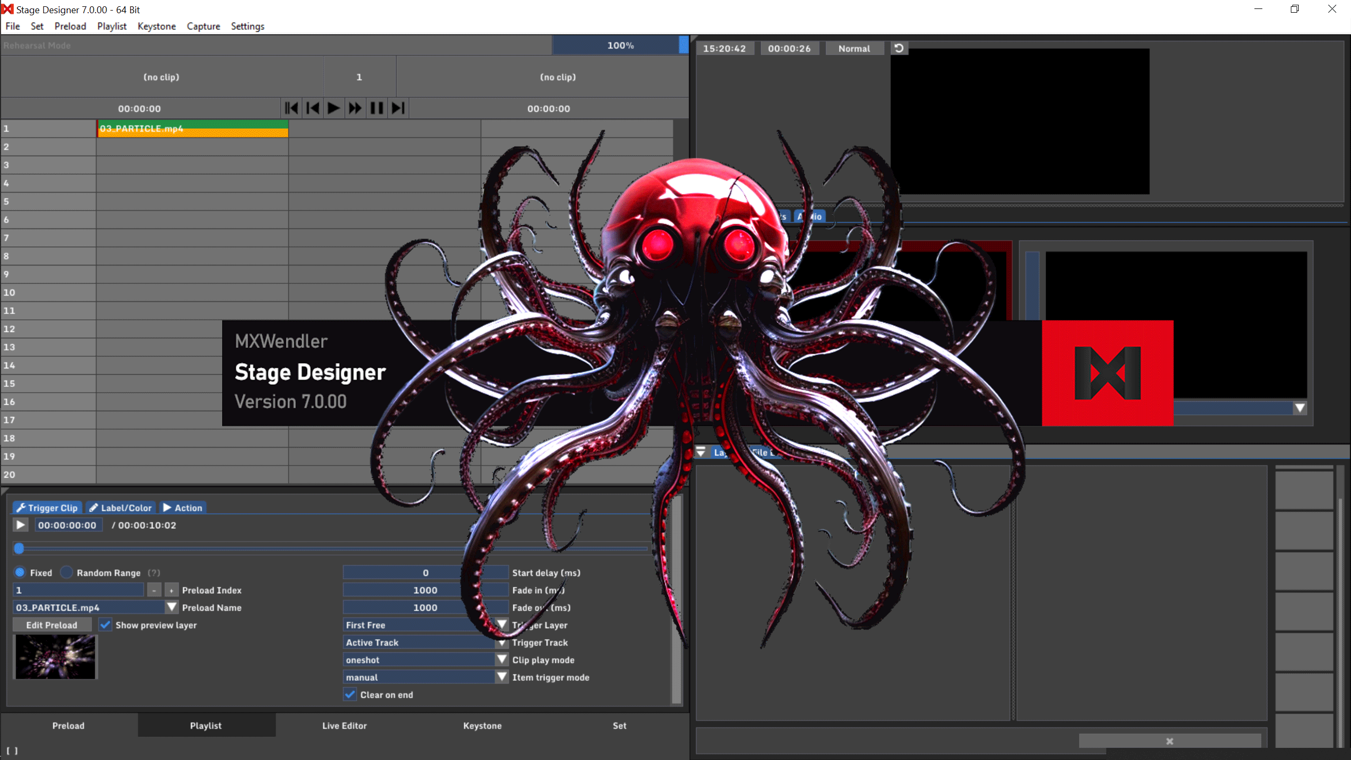Viewport: 1351px width, 760px height.
Task: Switch to the Label/Color tab
Action: pos(121,508)
